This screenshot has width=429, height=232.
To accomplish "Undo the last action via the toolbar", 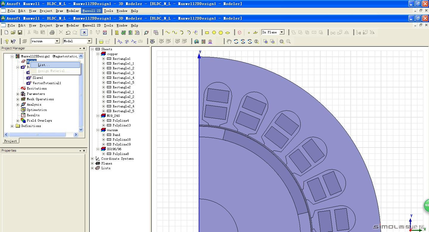I will (x=68, y=32).
